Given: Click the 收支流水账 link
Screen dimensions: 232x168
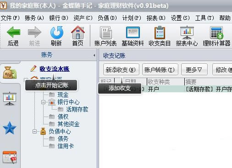Looking at the screenshot, I should pos(55,69).
